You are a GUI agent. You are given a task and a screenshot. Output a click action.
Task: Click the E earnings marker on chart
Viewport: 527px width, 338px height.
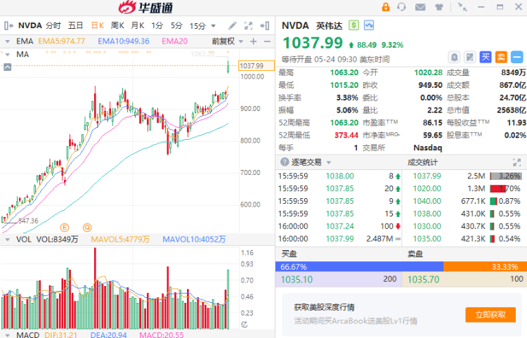tap(65, 228)
